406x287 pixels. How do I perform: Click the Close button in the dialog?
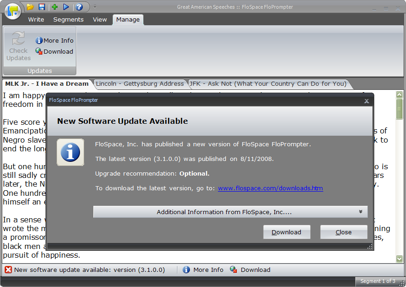[343, 232]
